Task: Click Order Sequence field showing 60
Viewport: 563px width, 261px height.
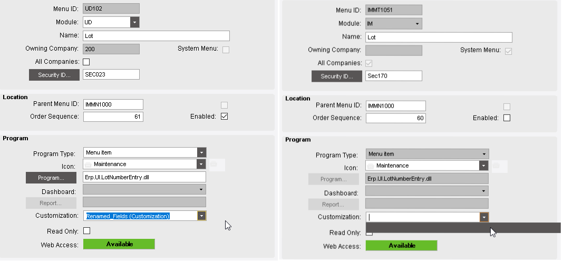Action: [396, 118]
